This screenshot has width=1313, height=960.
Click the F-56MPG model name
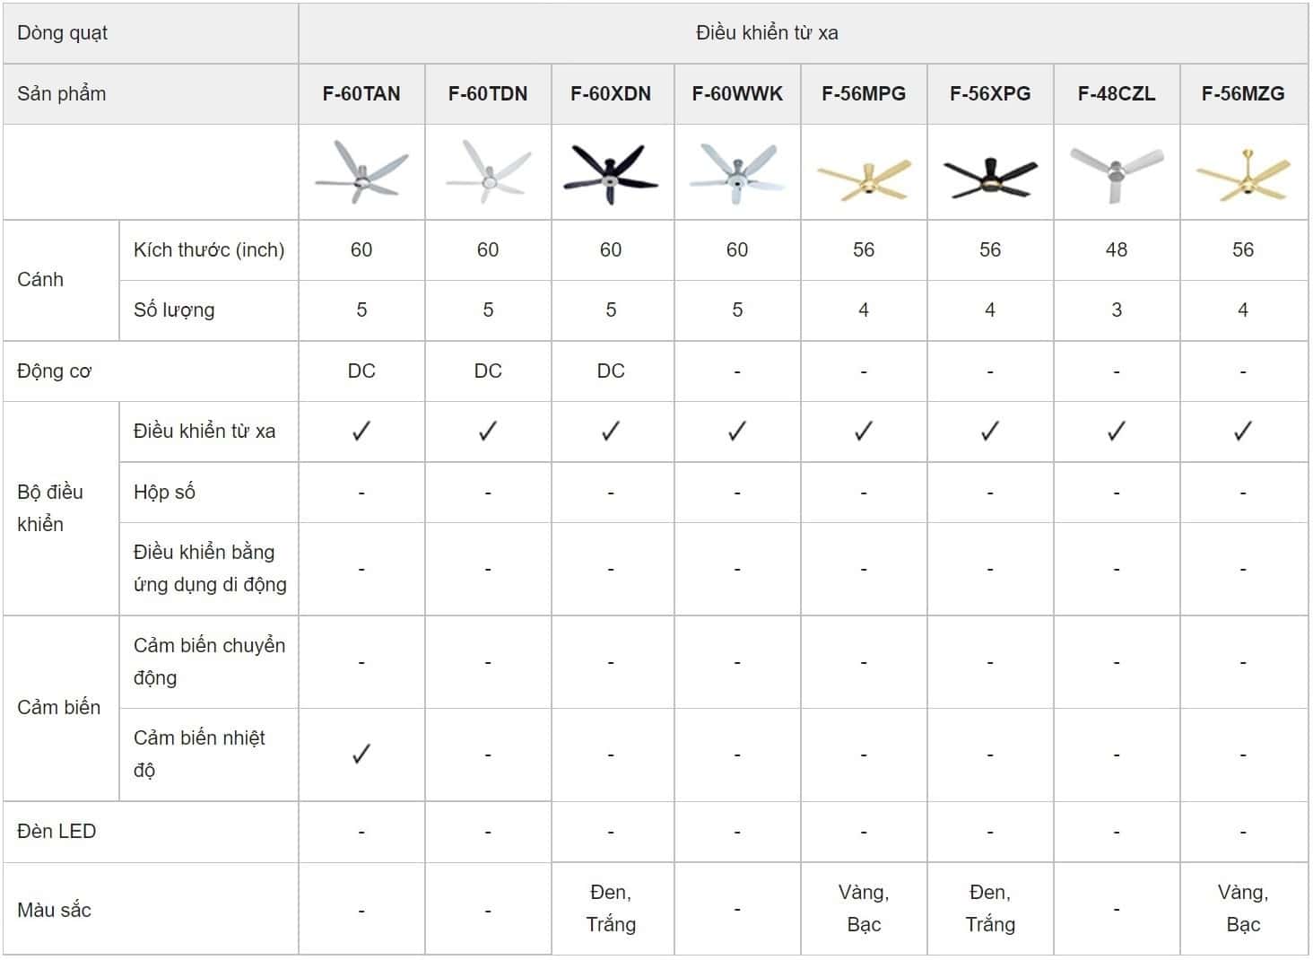pyautogui.click(x=864, y=93)
